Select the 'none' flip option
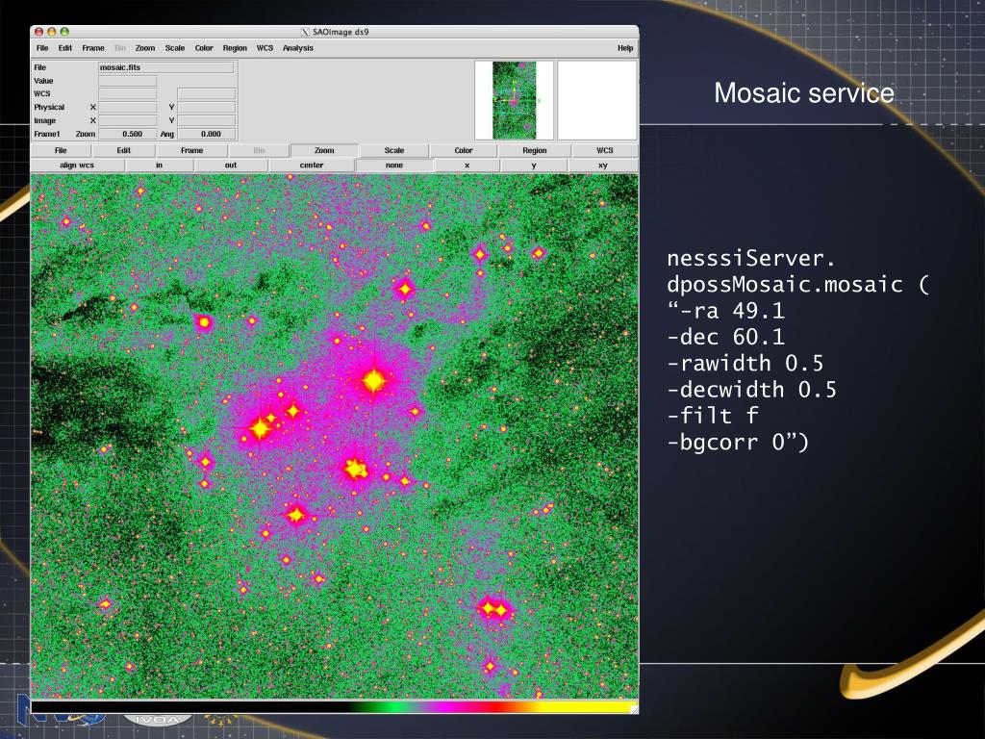This screenshot has height=739, width=985. 394,166
